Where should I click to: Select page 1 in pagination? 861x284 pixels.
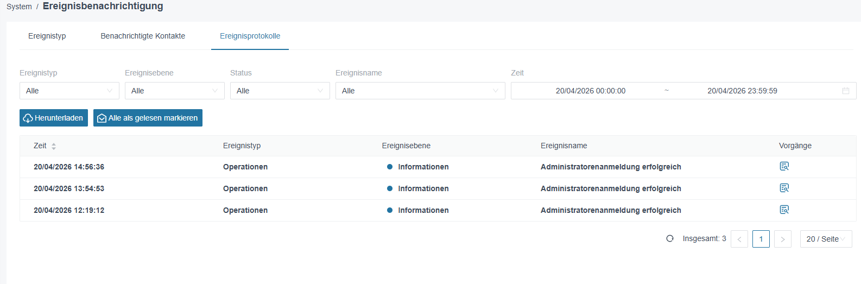tap(761, 239)
